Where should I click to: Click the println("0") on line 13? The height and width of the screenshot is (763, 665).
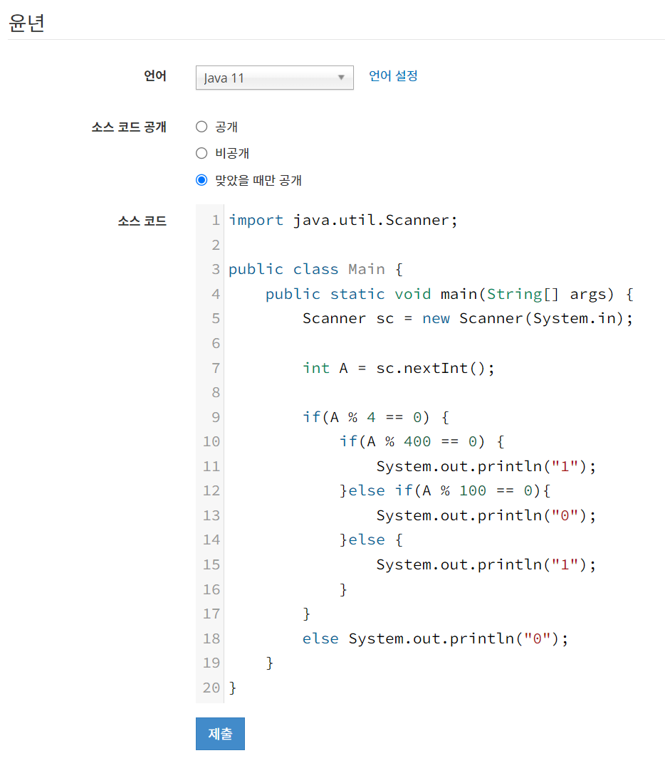[486, 515]
